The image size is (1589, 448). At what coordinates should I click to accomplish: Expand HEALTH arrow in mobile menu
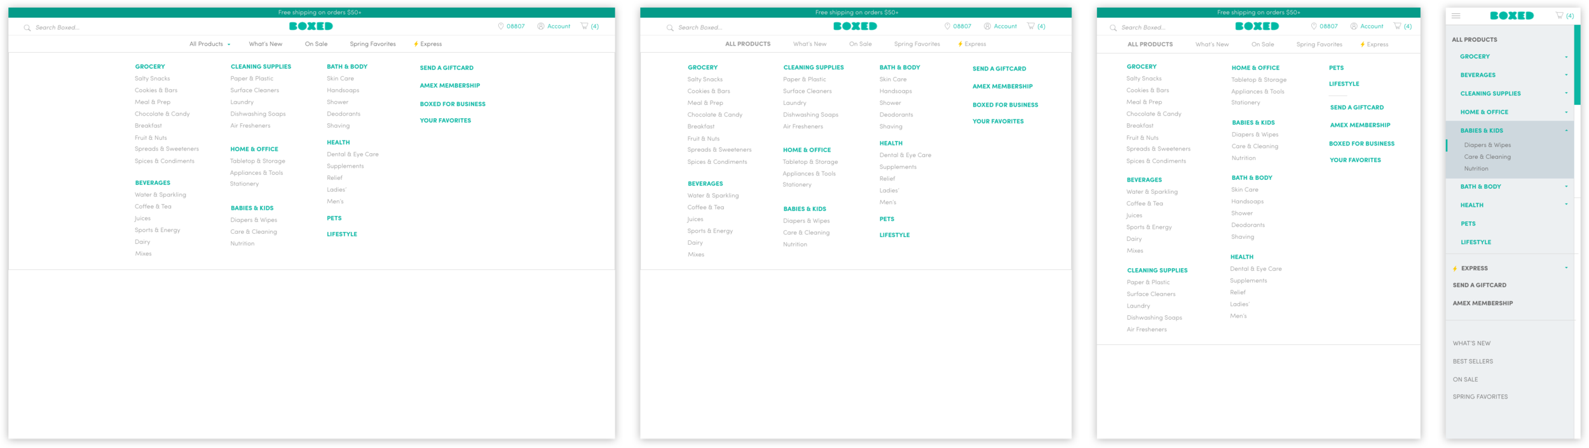(1566, 205)
